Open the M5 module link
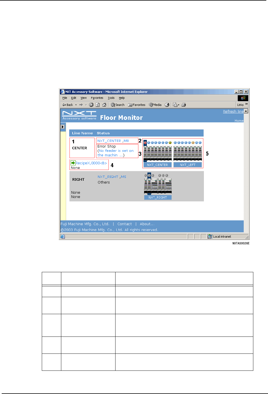The width and height of the screenshot is (268, 394). [x=123, y=177]
